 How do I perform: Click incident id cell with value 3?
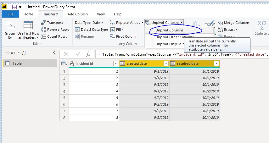(94, 85)
